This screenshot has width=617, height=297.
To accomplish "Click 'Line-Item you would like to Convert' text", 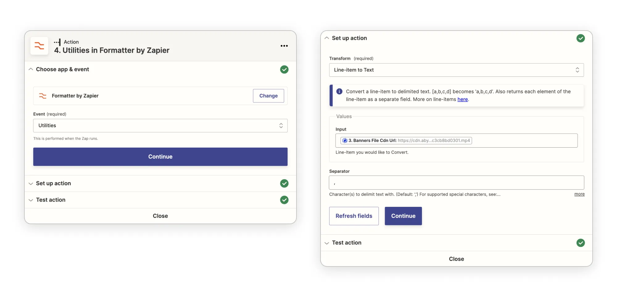I will pos(372,153).
